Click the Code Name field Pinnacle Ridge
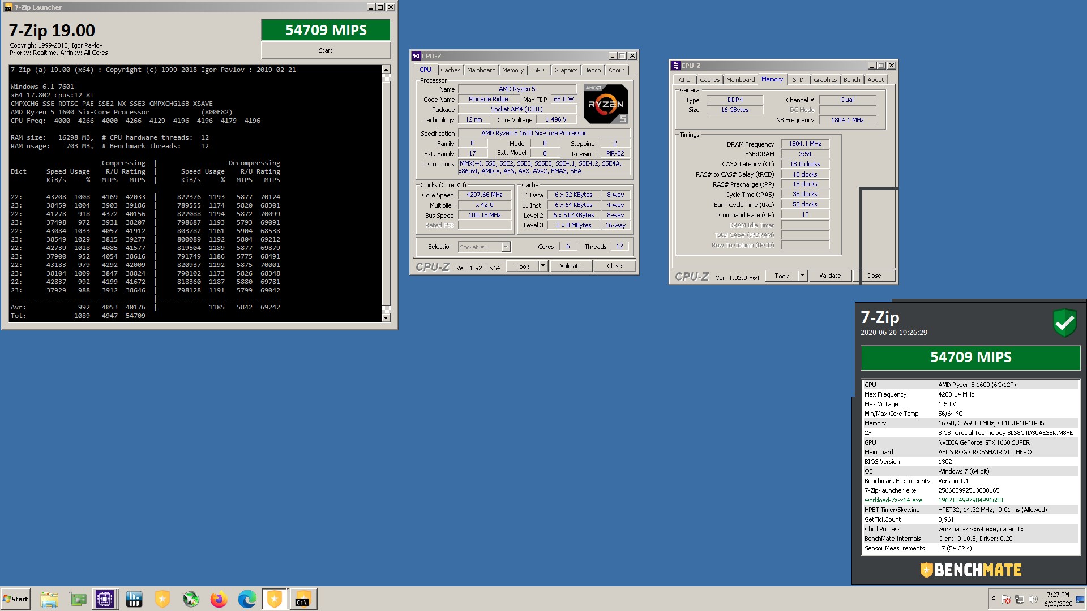 [x=488, y=99]
